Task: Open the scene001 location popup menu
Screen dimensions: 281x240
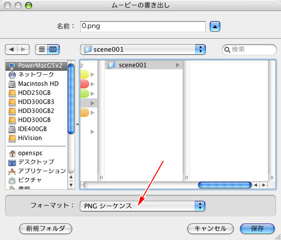Action: [x=143, y=49]
